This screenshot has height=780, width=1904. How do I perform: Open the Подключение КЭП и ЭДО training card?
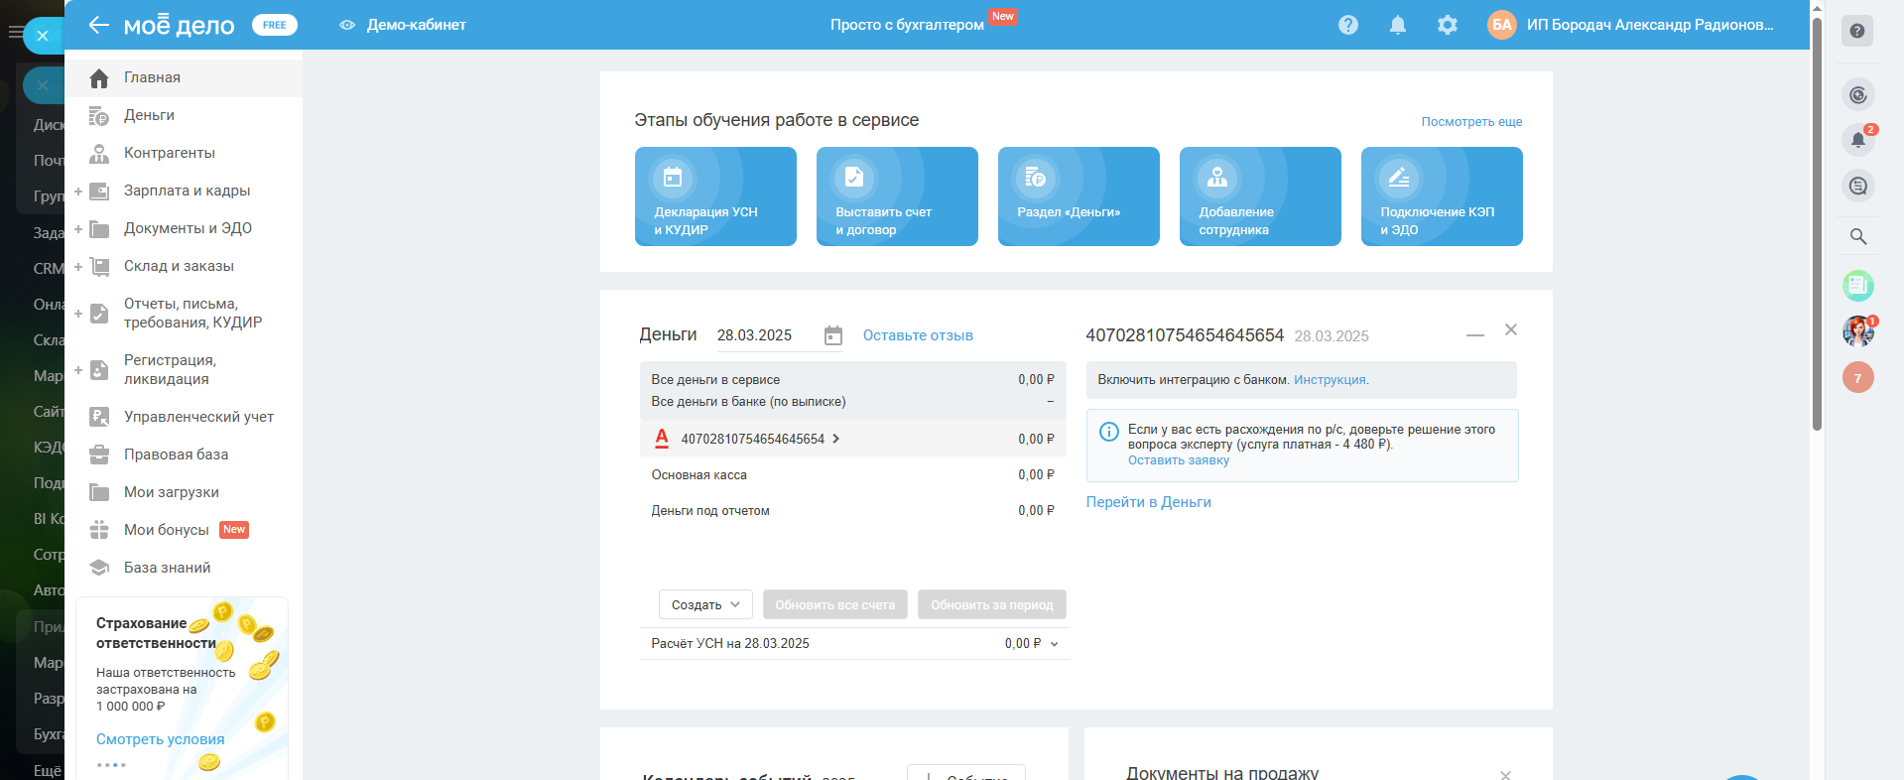(x=1442, y=196)
